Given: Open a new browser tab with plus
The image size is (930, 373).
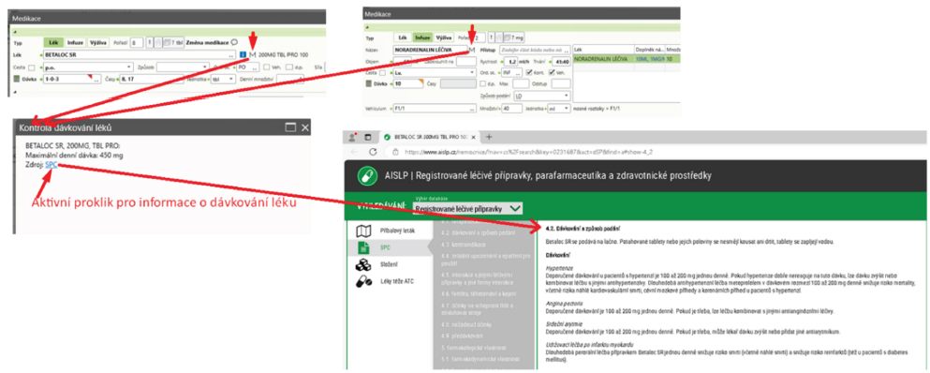Looking at the screenshot, I should point(489,137).
